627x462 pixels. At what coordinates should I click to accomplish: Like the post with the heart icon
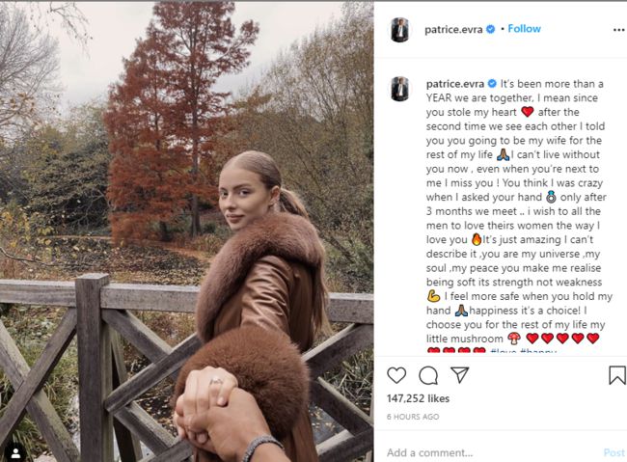[x=396, y=375]
